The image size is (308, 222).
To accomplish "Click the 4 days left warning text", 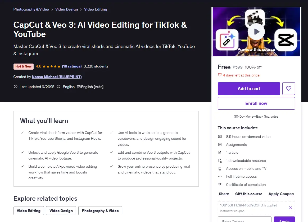I will [x=242, y=75].
